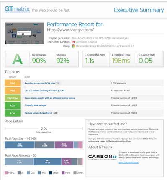Click the orange Med badge for DOM size
This screenshot has width=167, height=180.
pyautogui.click(x=13, y=83)
